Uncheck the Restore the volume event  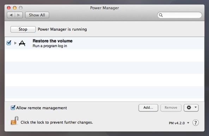coord(9,43)
